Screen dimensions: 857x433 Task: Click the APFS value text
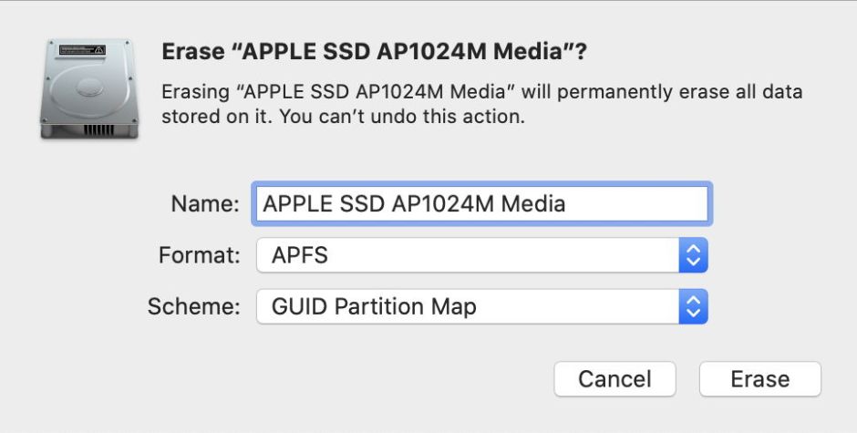[299, 256]
